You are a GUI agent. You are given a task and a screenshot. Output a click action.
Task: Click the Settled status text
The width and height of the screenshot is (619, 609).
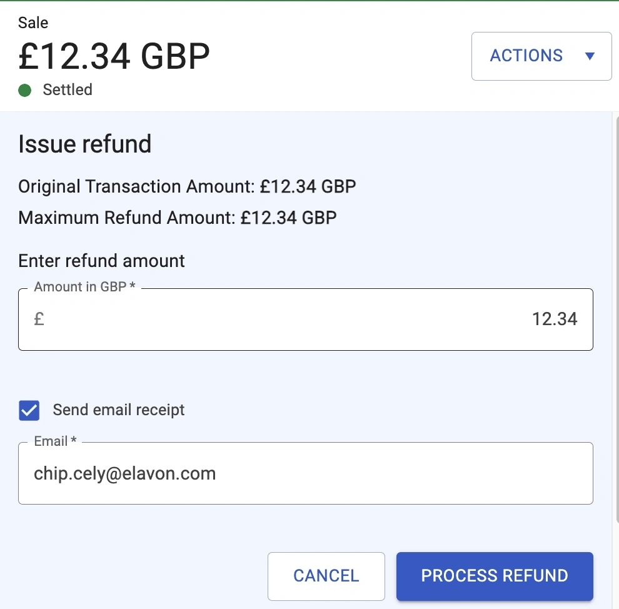pos(68,90)
